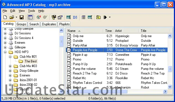The height and width of the screenshot is (102, 175).
Task: Switch to the Playlists tab
Action: click(x=65, y=24)
